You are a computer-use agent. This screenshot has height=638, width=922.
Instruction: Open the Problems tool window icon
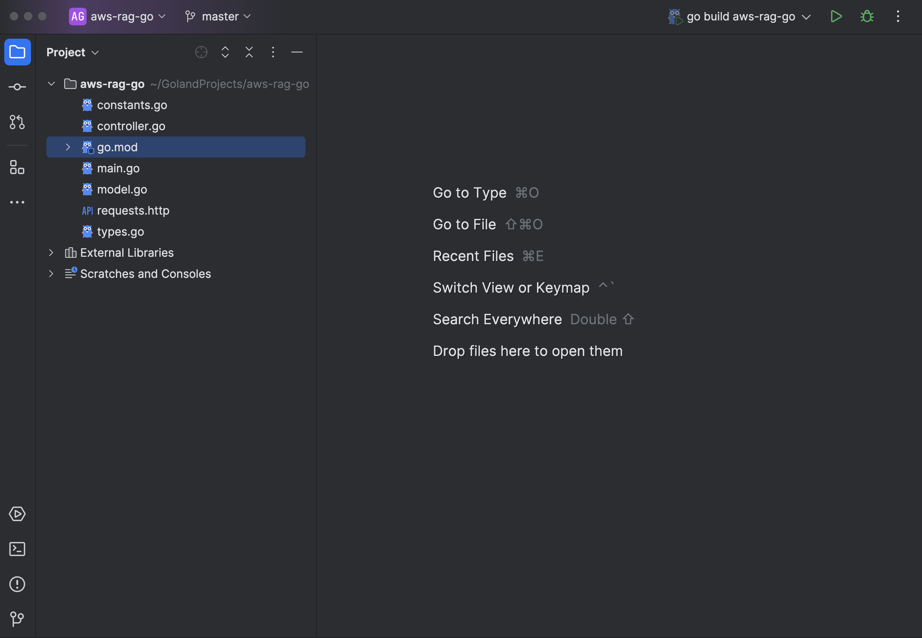pyautogui.click(x=17, y=584)
